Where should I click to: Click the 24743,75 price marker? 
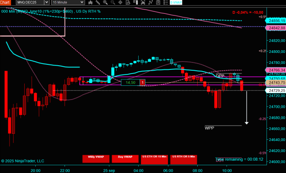[276, 83]
